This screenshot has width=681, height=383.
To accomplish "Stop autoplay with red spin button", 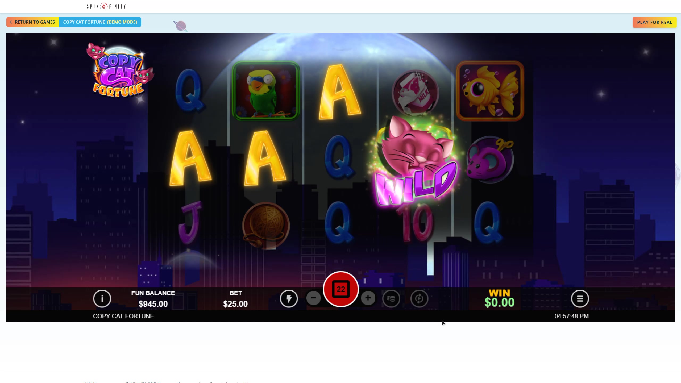I will pos(341,289).
